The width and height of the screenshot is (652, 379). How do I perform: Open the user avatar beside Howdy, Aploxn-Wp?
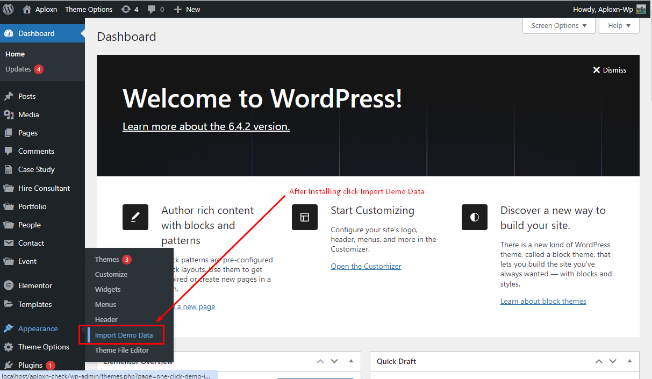[641, 9]
